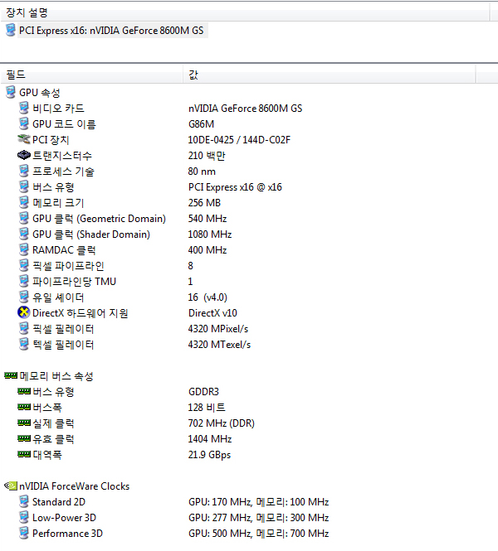Click the 유효 클럭 RAM icon
The width and height of the screenshot is (498, 551).
click(x=24, y=438)
